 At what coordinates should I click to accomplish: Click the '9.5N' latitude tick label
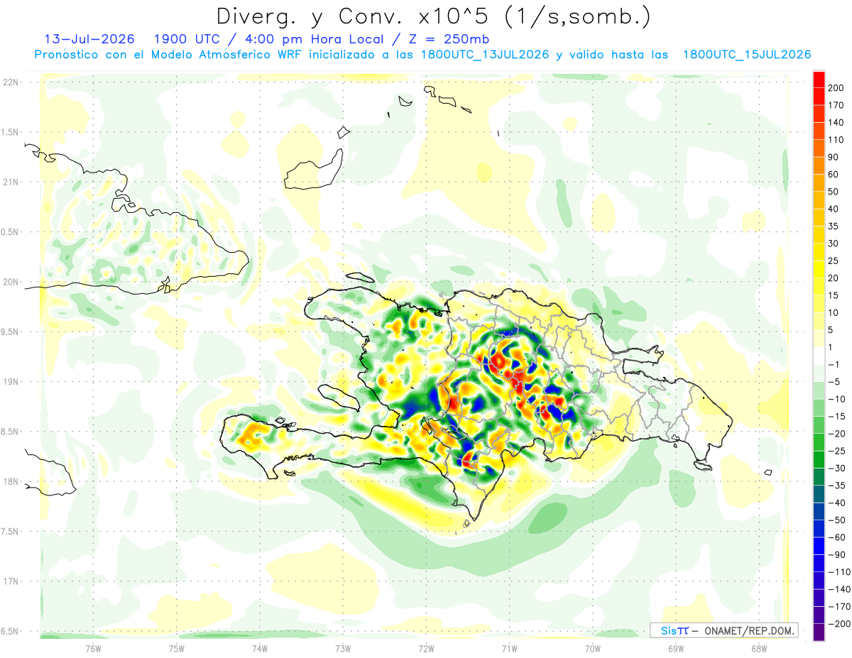(10, 331)
